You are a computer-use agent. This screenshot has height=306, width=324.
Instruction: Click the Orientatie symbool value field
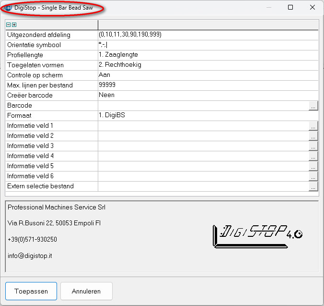pos(208,45)
